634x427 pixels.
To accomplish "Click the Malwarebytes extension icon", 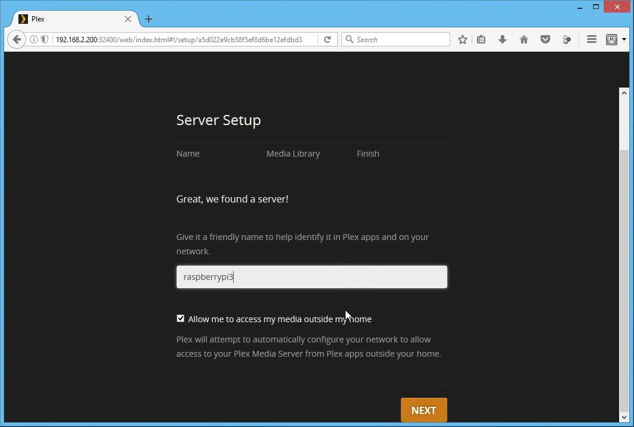I will click(612, 39).
